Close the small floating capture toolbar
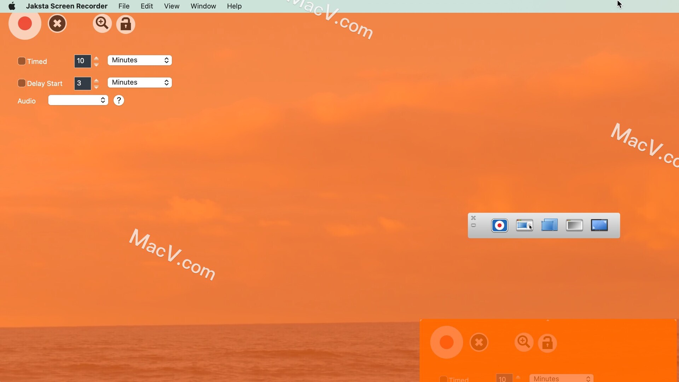Screen dimensions: 679x382 473,218
